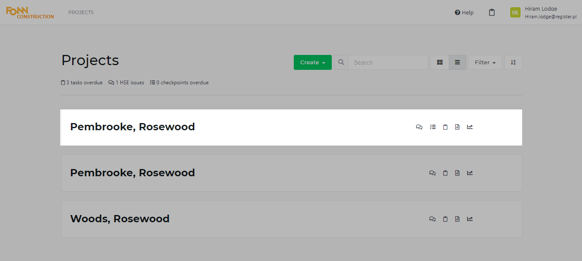This screenshot has width=582, height=261.
Task: Open chat icon in highlighted Pembrooke, Rosewood row
Action: pyautogui.click(x=419, y=127)
